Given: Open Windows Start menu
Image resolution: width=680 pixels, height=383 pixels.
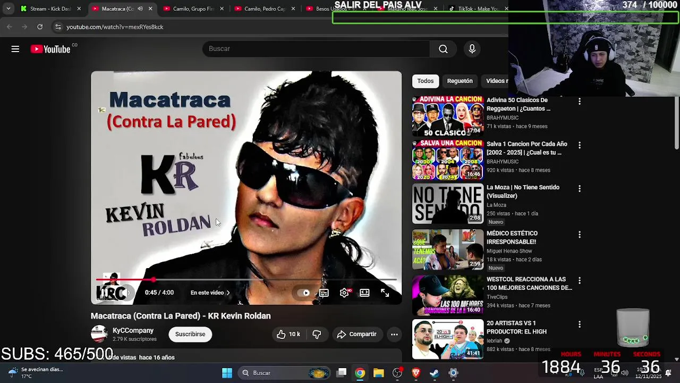Looking at the screenshot, I should click(x=227, y=373).
